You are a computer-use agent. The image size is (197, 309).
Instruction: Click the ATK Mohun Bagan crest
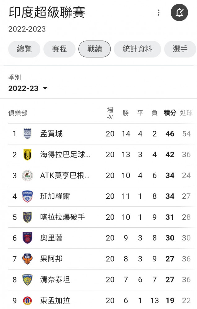tap(27, 176)
